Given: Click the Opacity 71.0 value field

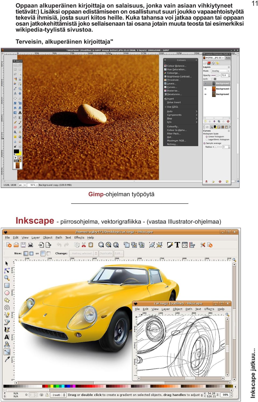Looking at the screenshot, I should 224,75.
